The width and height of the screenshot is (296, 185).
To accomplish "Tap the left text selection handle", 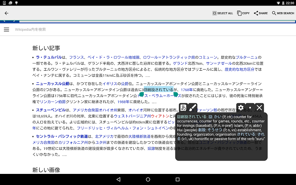I will 142,94.
